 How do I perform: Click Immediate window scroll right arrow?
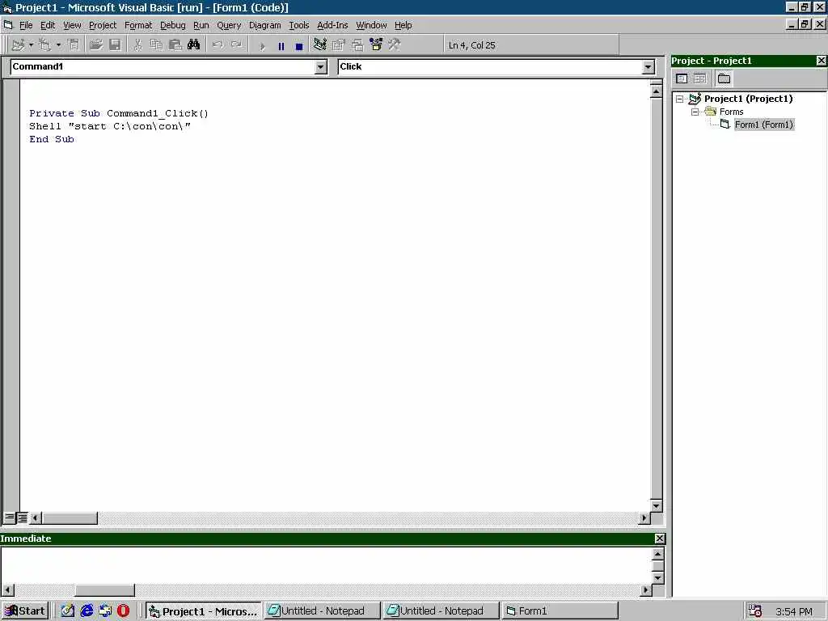point(645,589)
